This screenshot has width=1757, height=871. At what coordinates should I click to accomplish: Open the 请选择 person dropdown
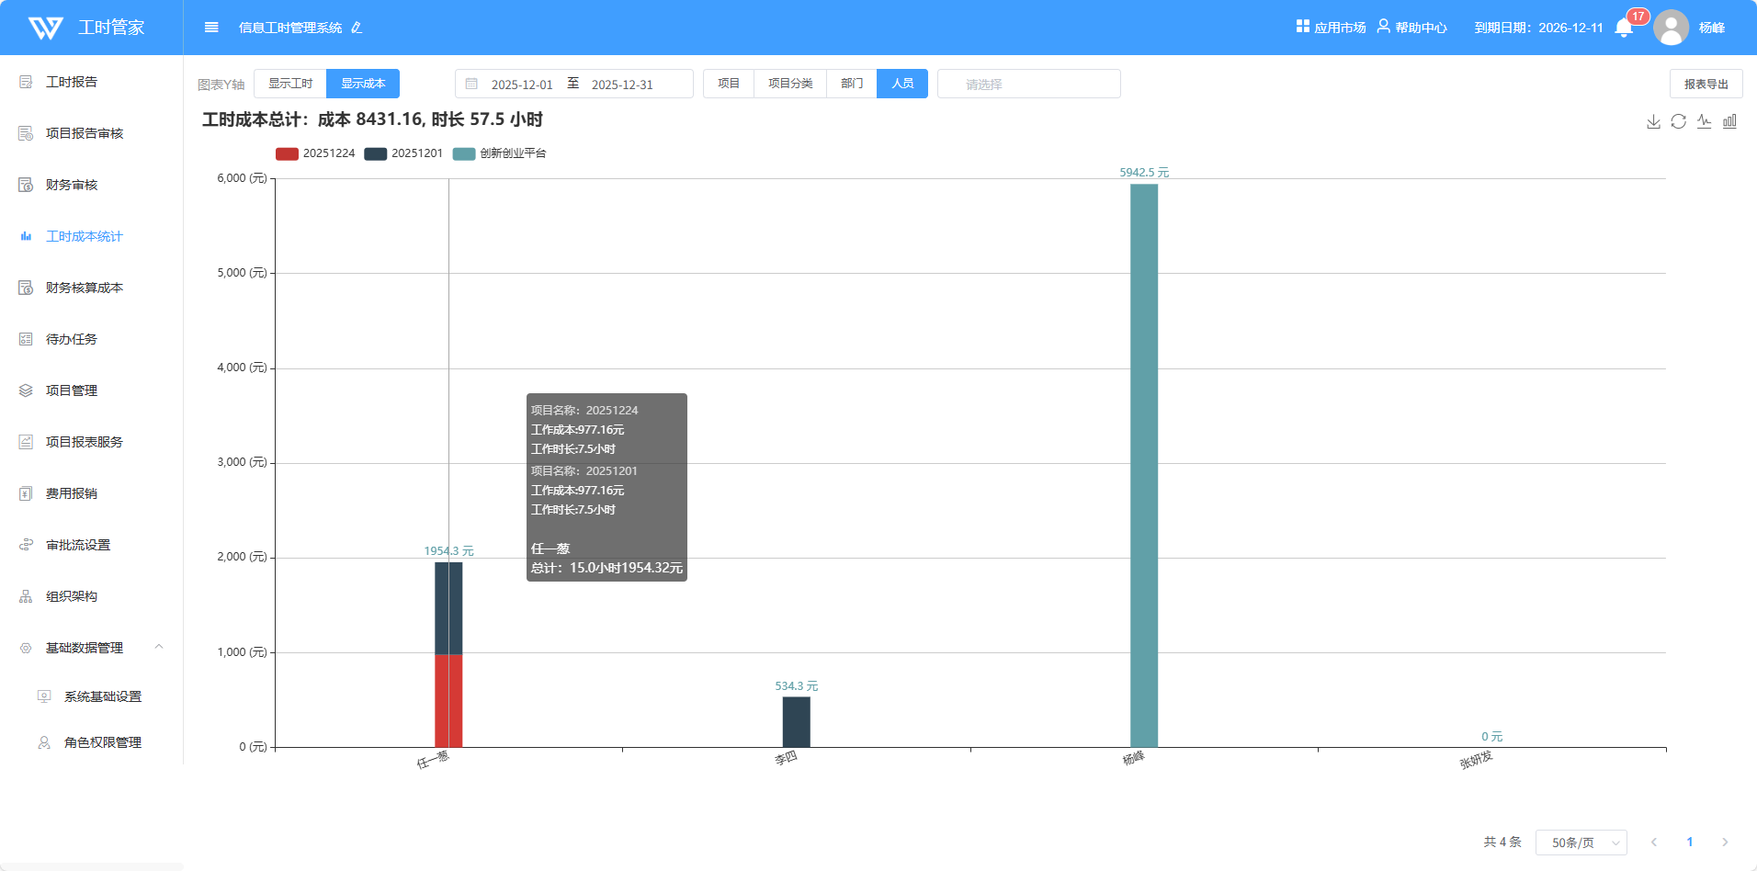1028,84
